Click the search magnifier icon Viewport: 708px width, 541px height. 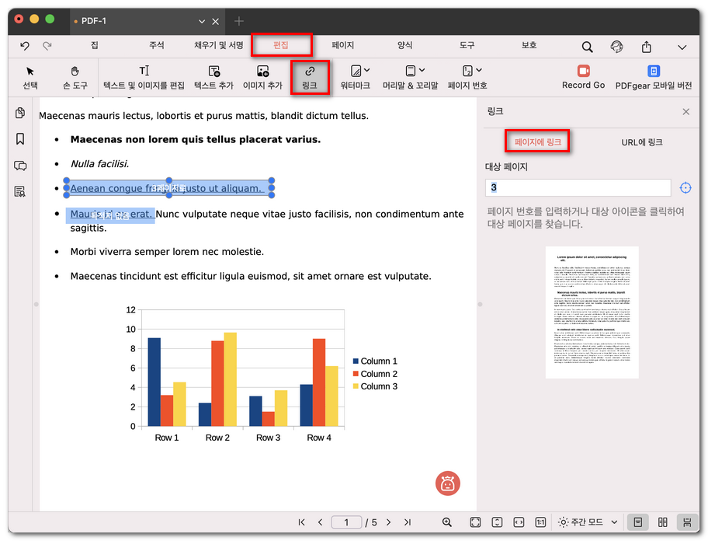[587, 47]
